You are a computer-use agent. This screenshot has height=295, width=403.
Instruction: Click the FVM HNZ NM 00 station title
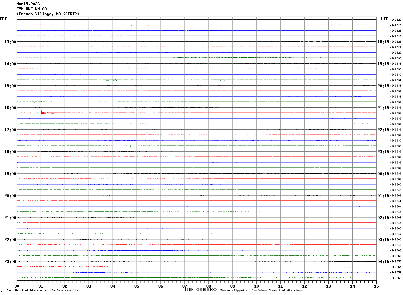[32, 9]
